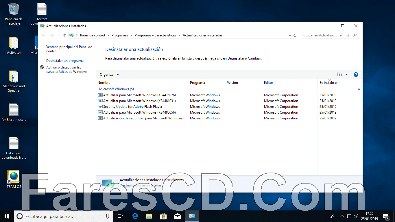The image size is (395, 222).
Task: Open the People icon in taskbar
Action: [x=332, y=216]
